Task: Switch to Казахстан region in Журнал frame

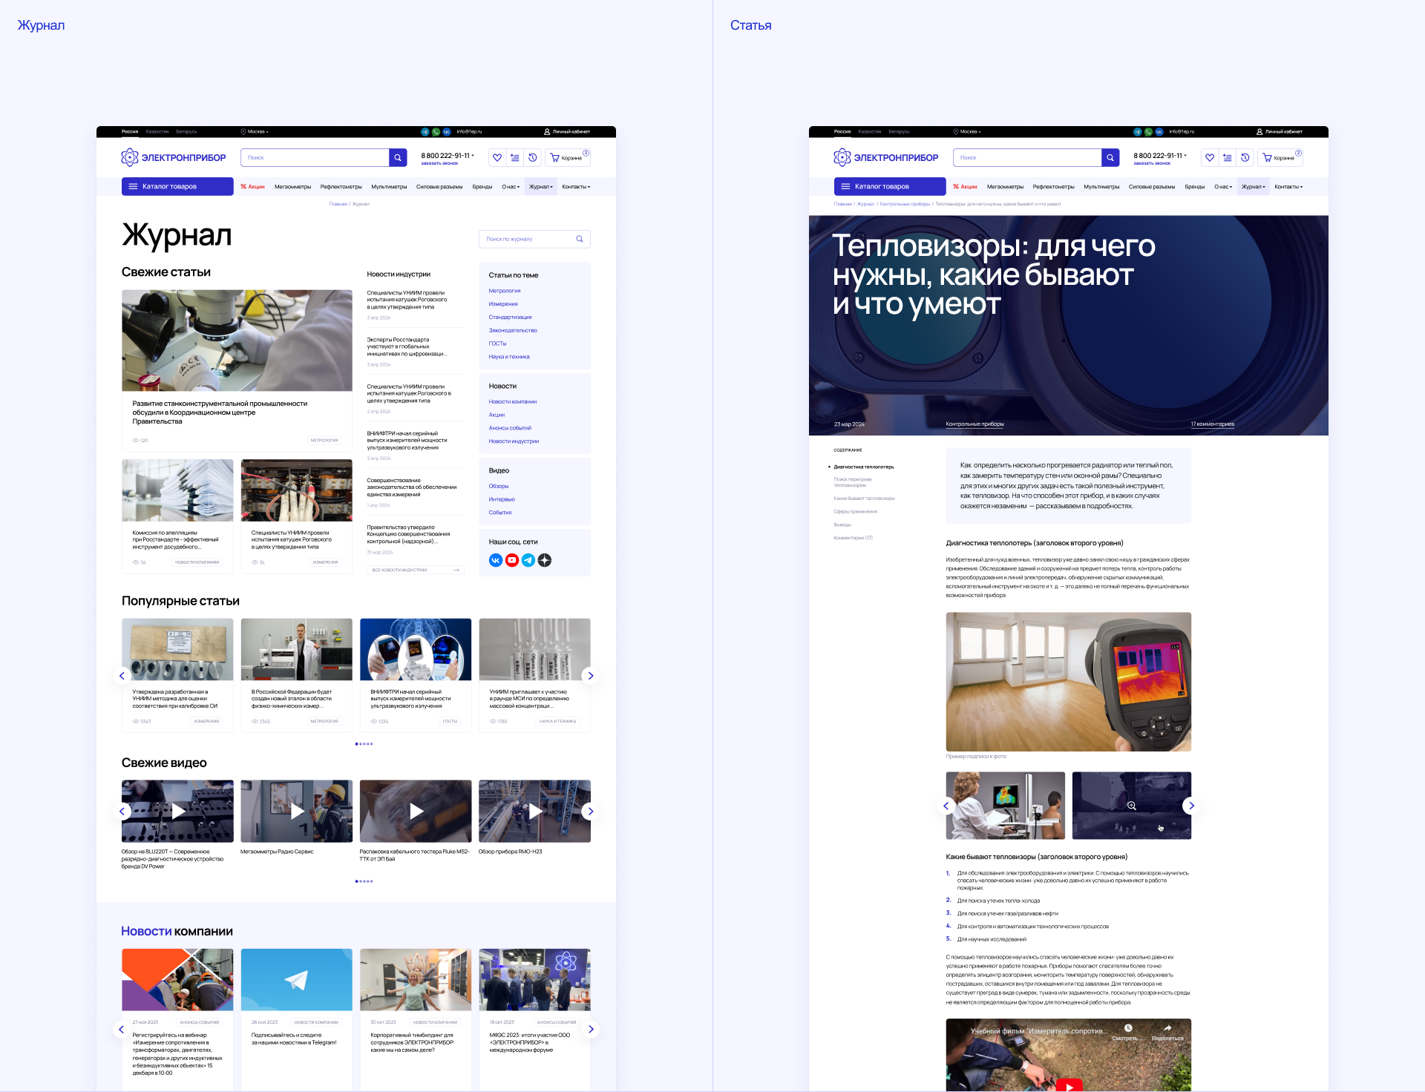Action: (157, 131)
